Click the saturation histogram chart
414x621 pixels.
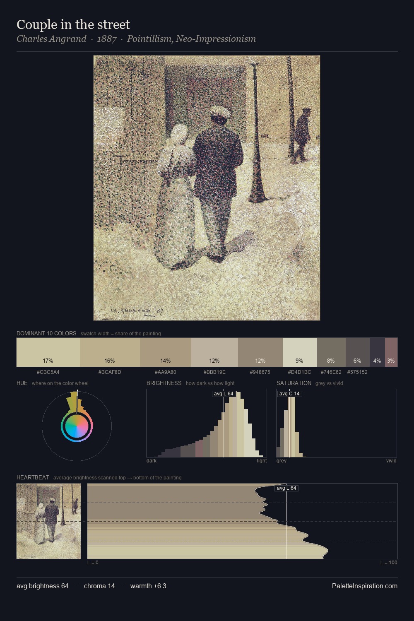[x=337, y=423]
